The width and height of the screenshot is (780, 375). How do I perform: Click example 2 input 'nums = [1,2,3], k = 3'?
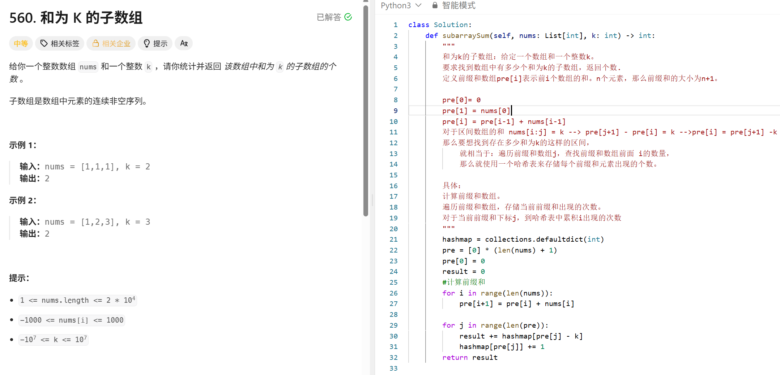point(97,222)
